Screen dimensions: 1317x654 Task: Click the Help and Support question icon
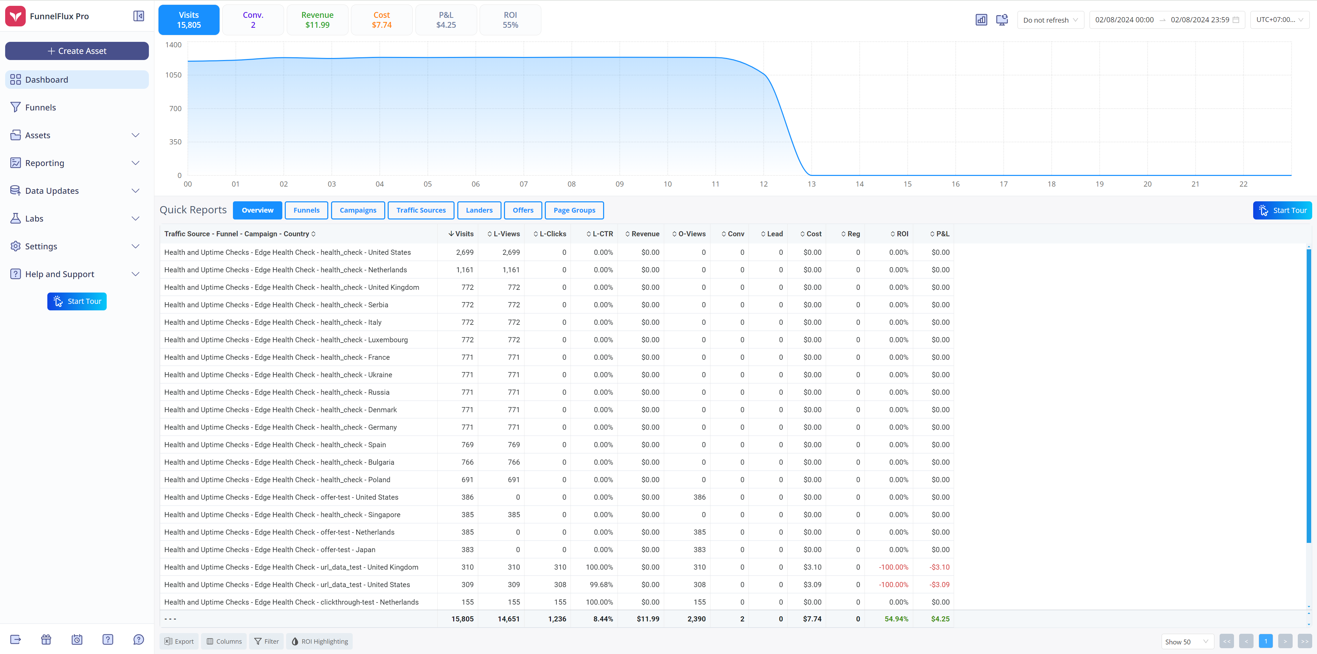pyautogui.click(x=15, y=274)
